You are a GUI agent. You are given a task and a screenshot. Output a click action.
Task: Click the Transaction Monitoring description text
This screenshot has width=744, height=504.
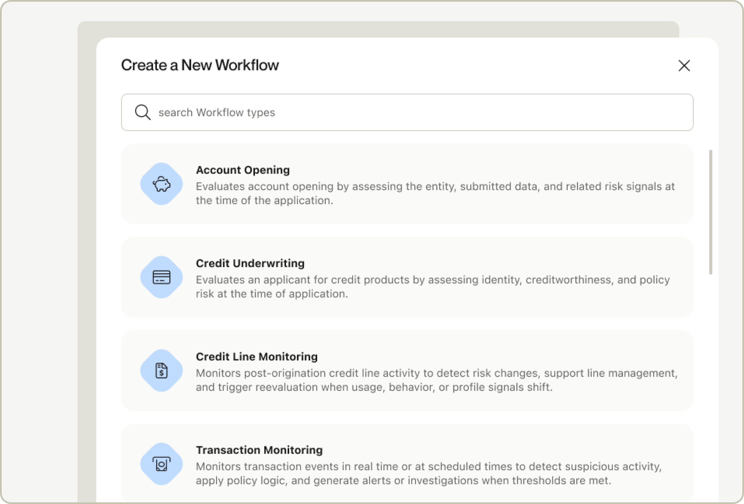coord(429,473)
